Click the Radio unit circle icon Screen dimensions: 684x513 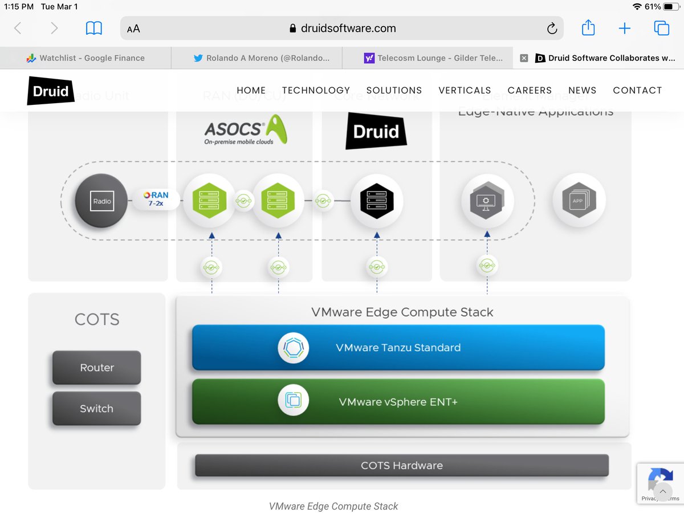click(102, 201)
